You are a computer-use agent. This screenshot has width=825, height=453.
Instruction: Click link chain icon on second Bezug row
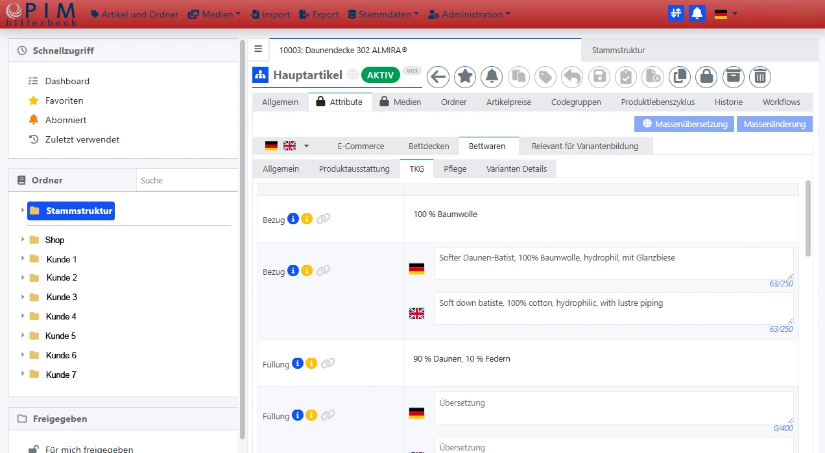pyautogui.click(x=323, y=270)
